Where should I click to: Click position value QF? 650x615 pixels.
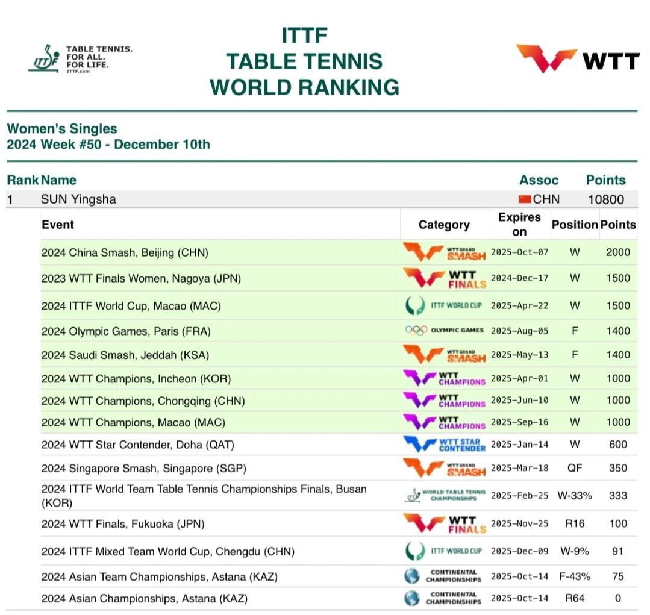coord(575,468)
